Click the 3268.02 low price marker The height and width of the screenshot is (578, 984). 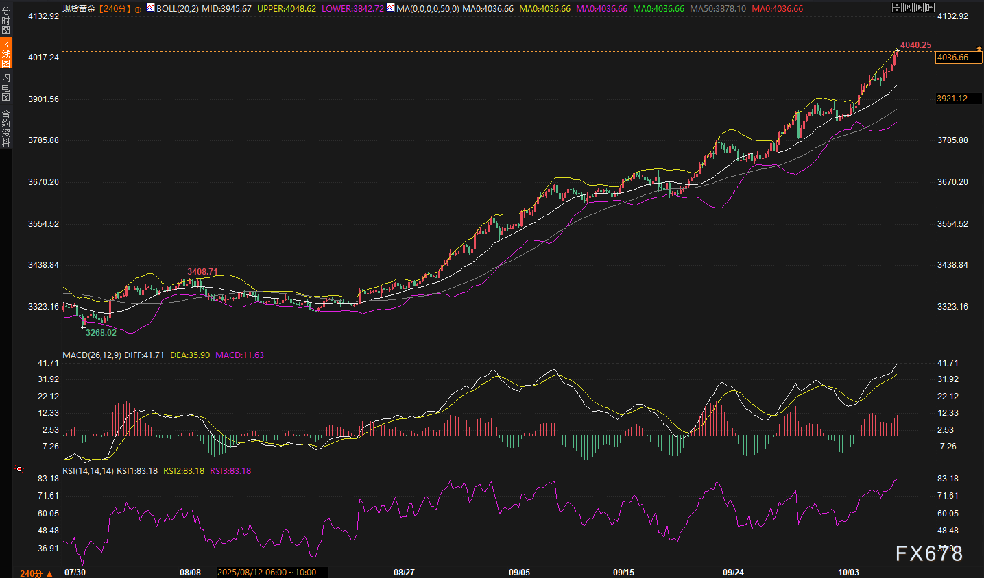click(x=101, y=333)
